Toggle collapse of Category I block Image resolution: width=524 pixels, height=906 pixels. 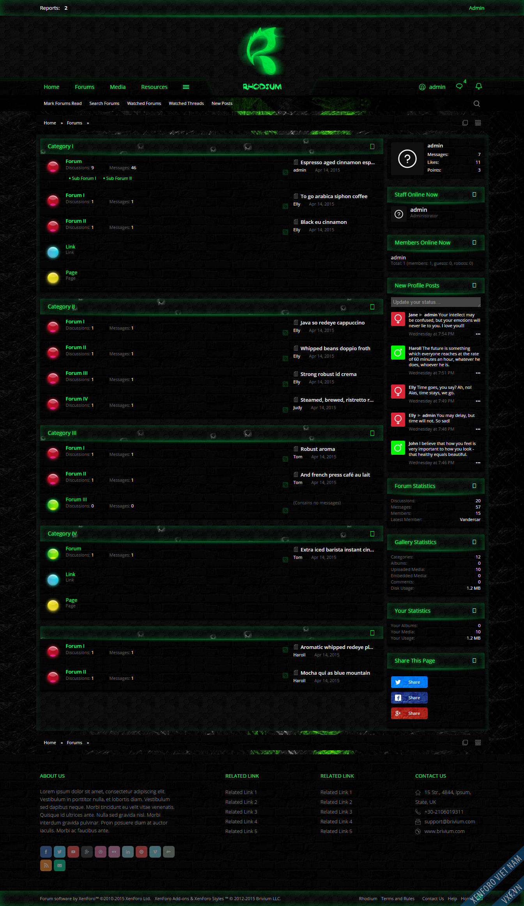[372, 147]
